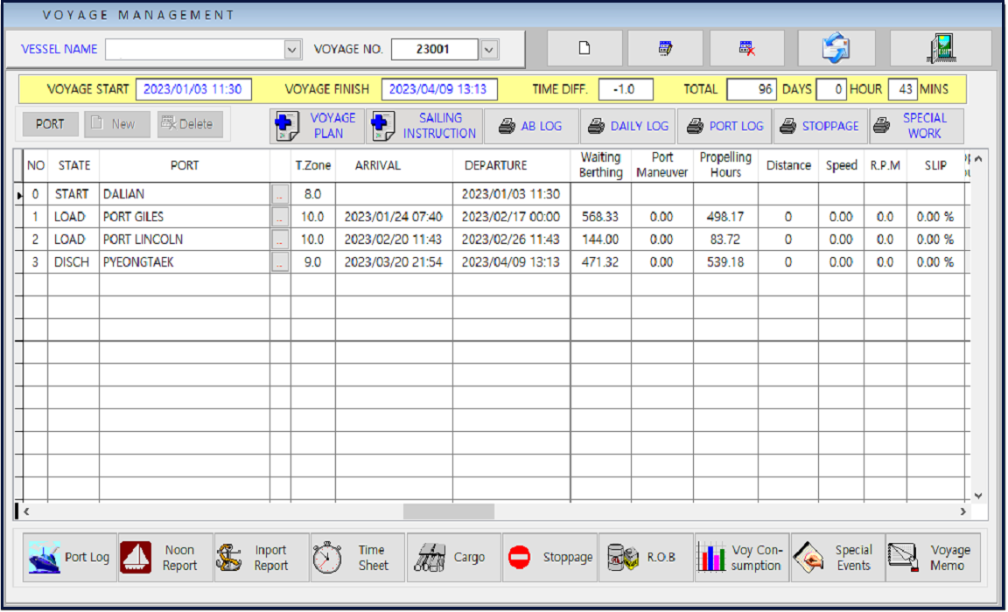The image size is (1008, 612).
Task: Open Stoppage from bottom toolbar
Action: point(549,558)
